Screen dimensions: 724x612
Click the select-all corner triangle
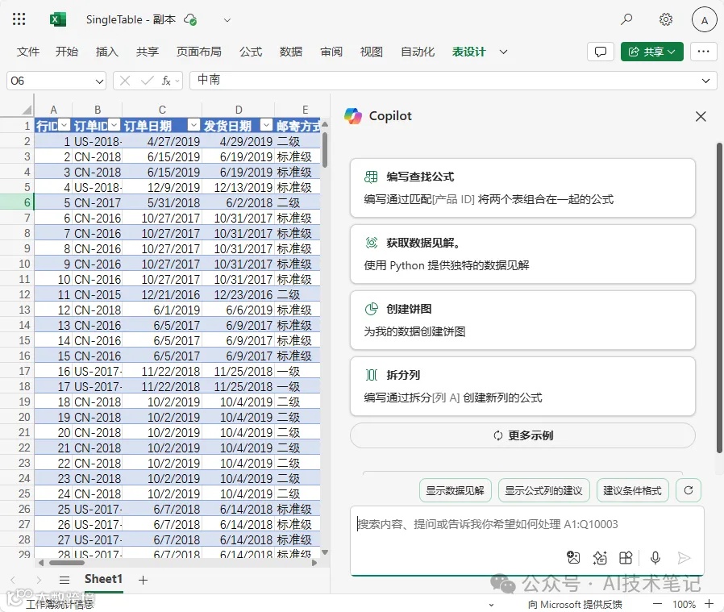point(27,110)
